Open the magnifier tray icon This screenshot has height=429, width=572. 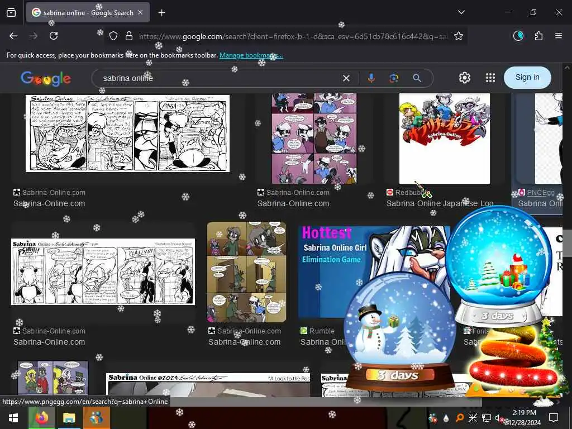point(460,418)
